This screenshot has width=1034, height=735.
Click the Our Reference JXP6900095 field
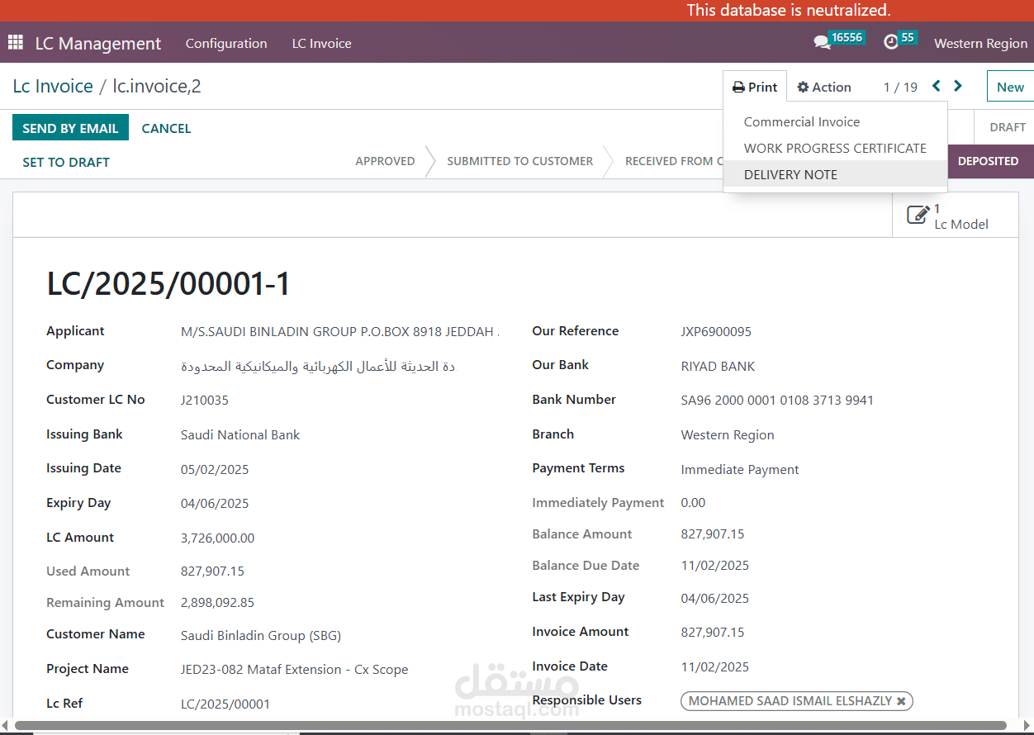tap(716, 331)
